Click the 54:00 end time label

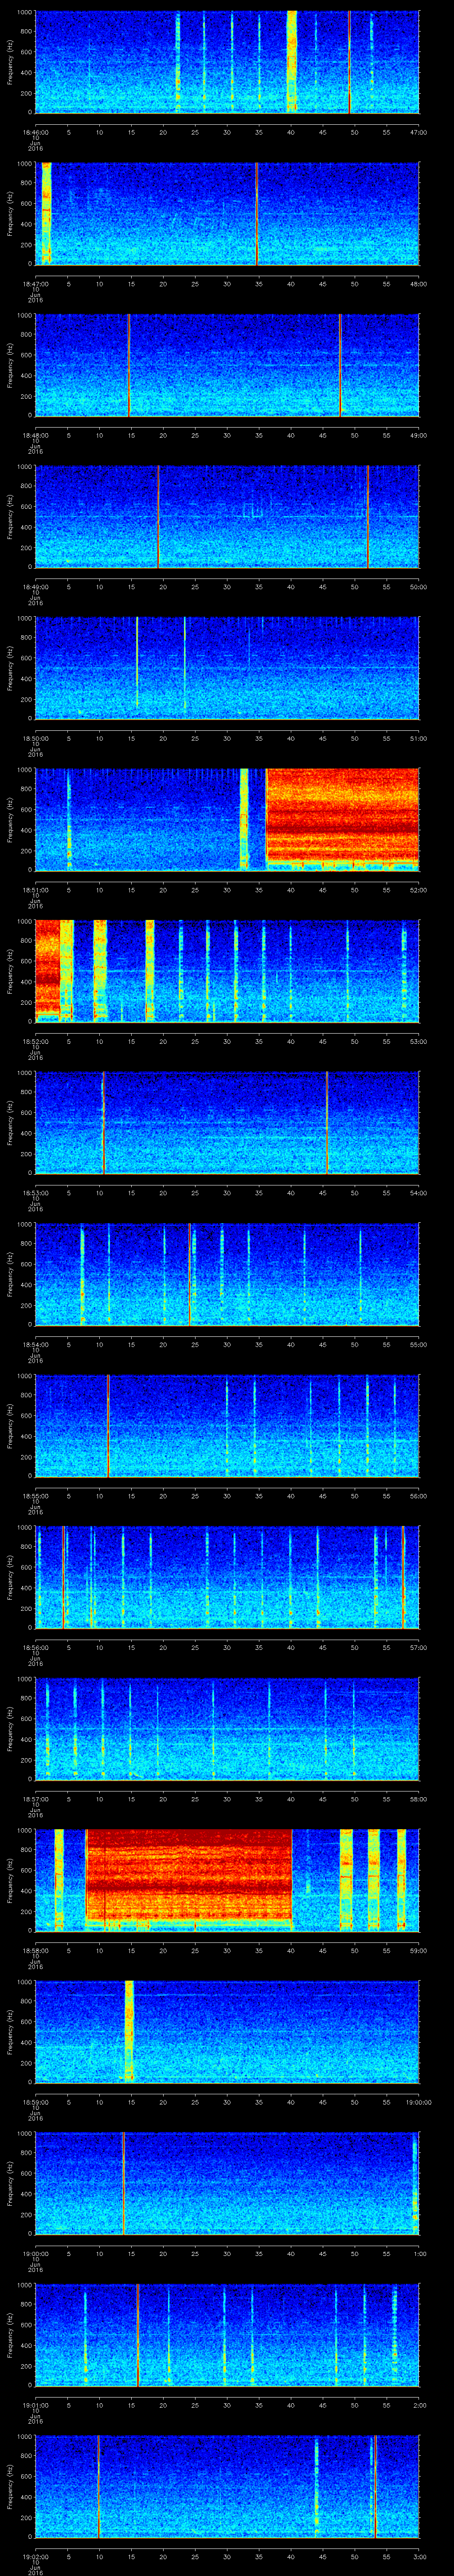pyautogui.click(x=418, y=1193)
